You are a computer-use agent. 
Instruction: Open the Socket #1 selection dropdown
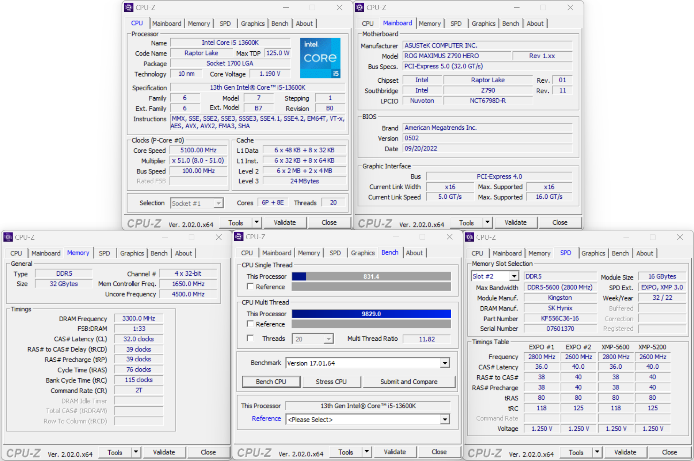(219, 203)
